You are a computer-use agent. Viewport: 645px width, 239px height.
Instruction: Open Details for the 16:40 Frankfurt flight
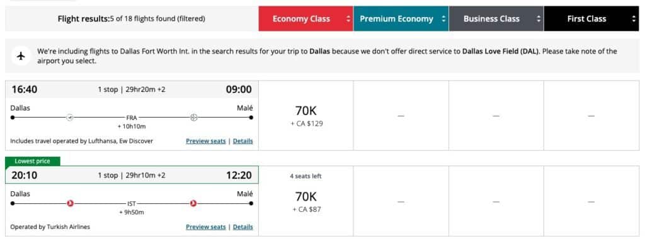click(x=243, y=141)
